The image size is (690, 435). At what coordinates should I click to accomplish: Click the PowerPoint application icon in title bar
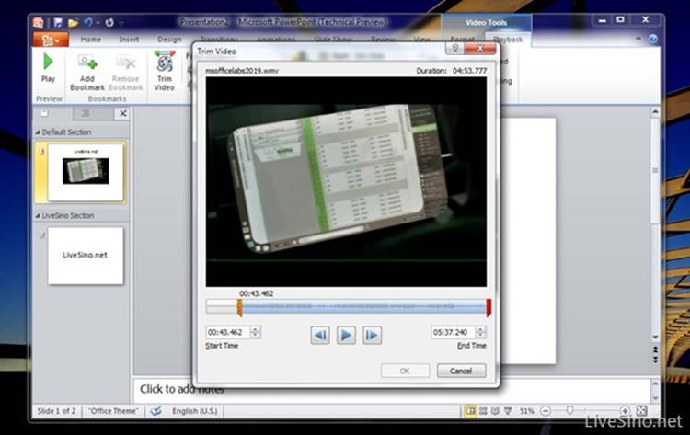click(39, 22)
